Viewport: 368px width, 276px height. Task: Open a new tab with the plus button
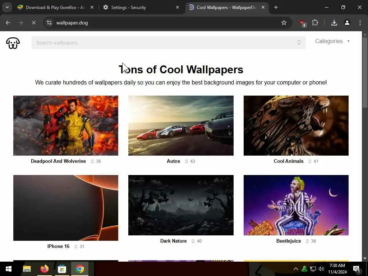(x=276, y=7)
